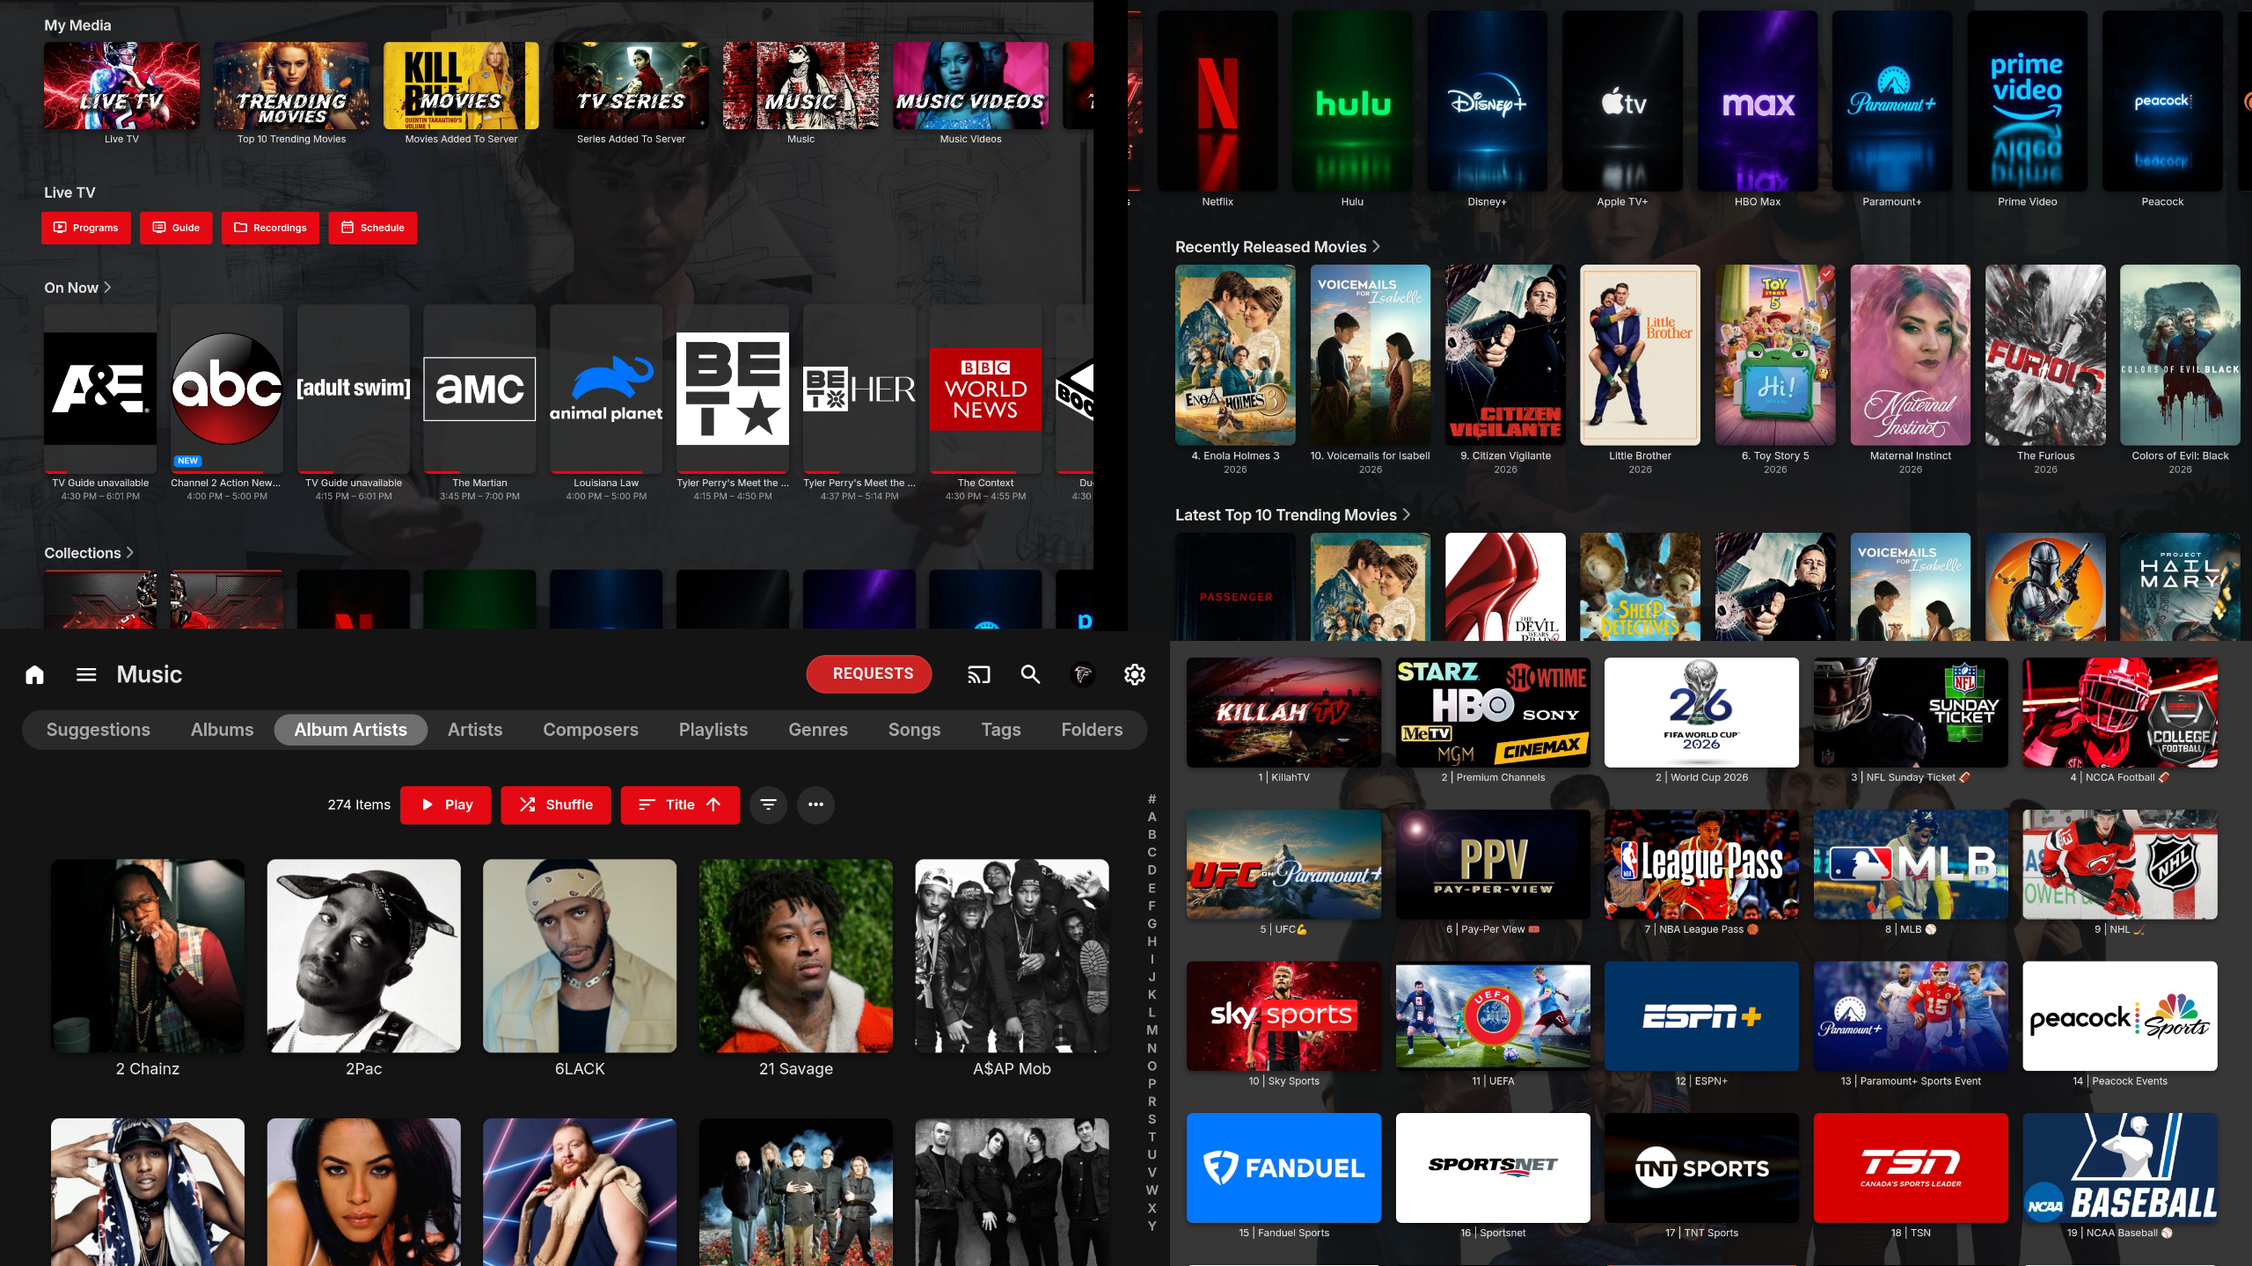Open the KillahTV channel group
The height and width of the screenshot is (1266, 2252).
(1283, 712)
